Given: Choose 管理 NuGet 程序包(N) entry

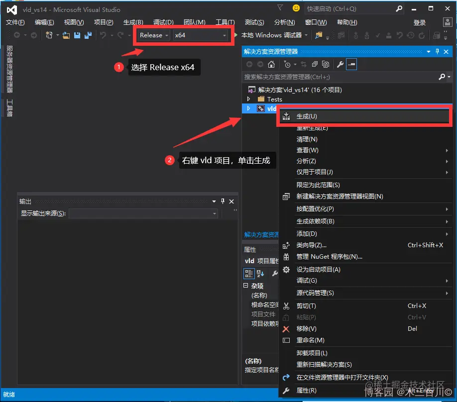Looking at the screenshot, I should click(x=364, y=257).
